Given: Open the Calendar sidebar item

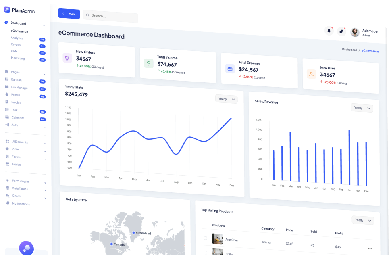Looking at the screenshot, I should tap(17, 118).
